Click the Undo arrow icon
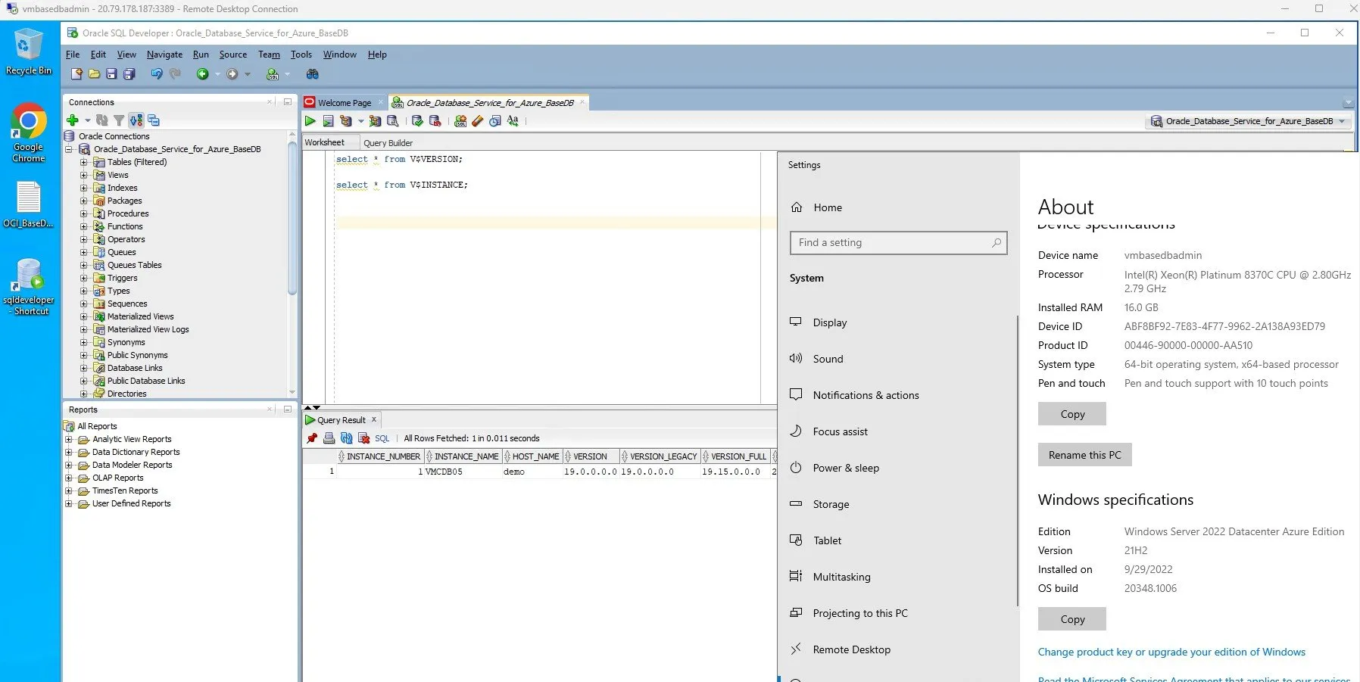 coord(157,74)
